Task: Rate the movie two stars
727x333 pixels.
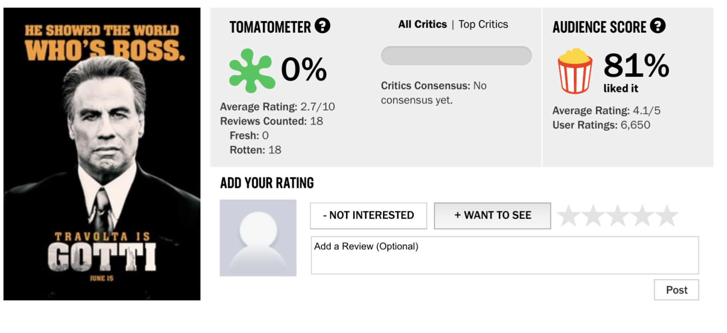Action: click(593, 216)
